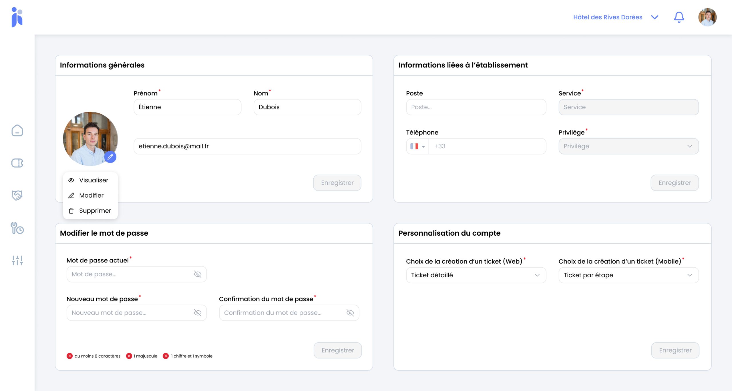732x391 pixels.
Task: Toggle visibility of password confirmation field
Action: 350,313
